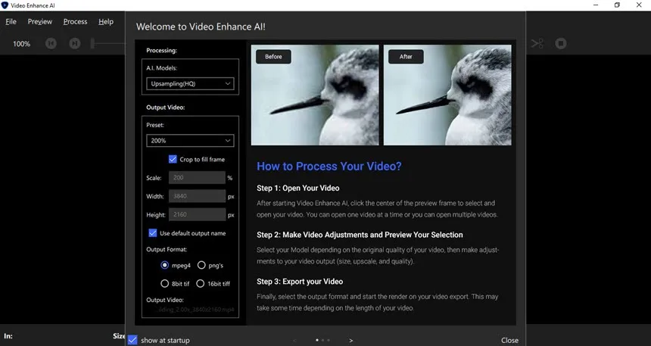Viewport: 651px width, 346px height.
Task: Click Close on the welcome dialog
Action: pos(509,340)
